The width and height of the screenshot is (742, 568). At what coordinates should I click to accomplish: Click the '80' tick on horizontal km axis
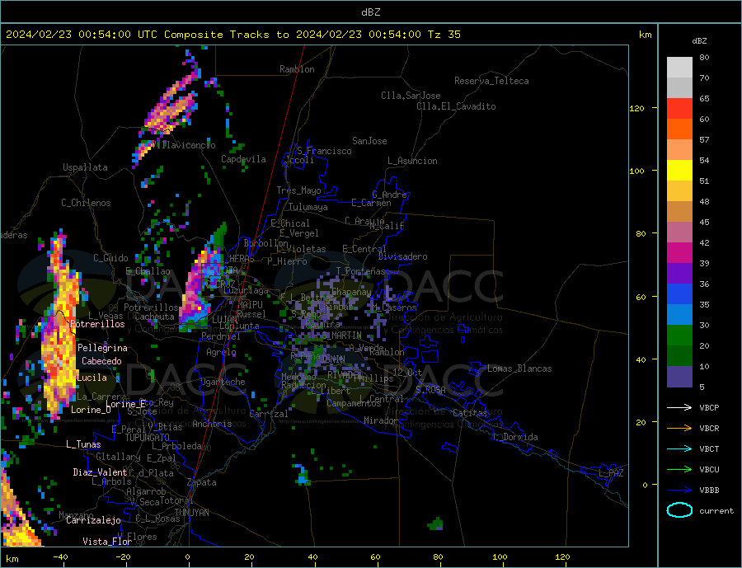click(x=438, y=557)
